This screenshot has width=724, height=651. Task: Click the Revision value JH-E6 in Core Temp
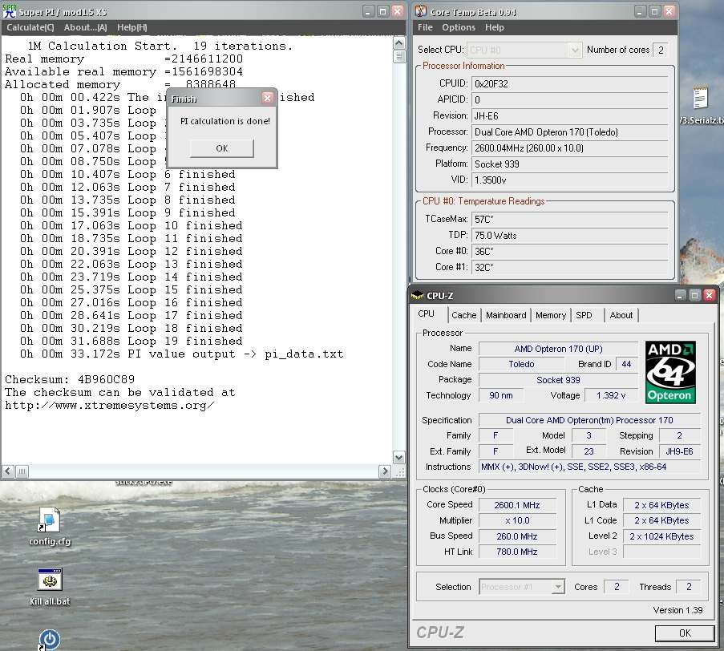(570, 116)
